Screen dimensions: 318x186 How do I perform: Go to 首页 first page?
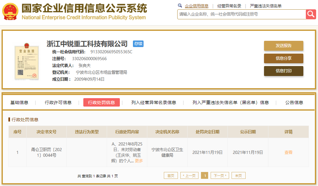coord(171,175)
